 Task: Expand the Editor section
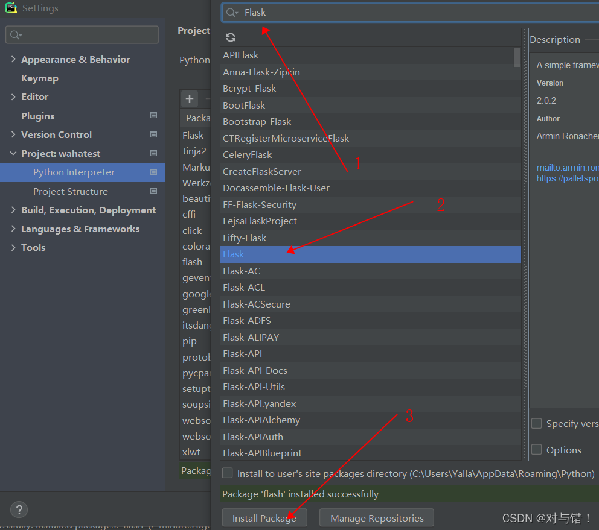point(13,97)
